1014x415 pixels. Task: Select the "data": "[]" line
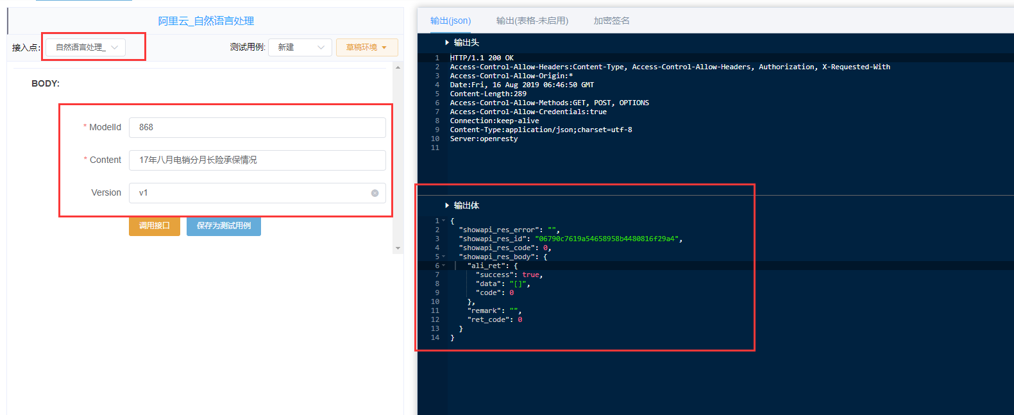point(503,284)
